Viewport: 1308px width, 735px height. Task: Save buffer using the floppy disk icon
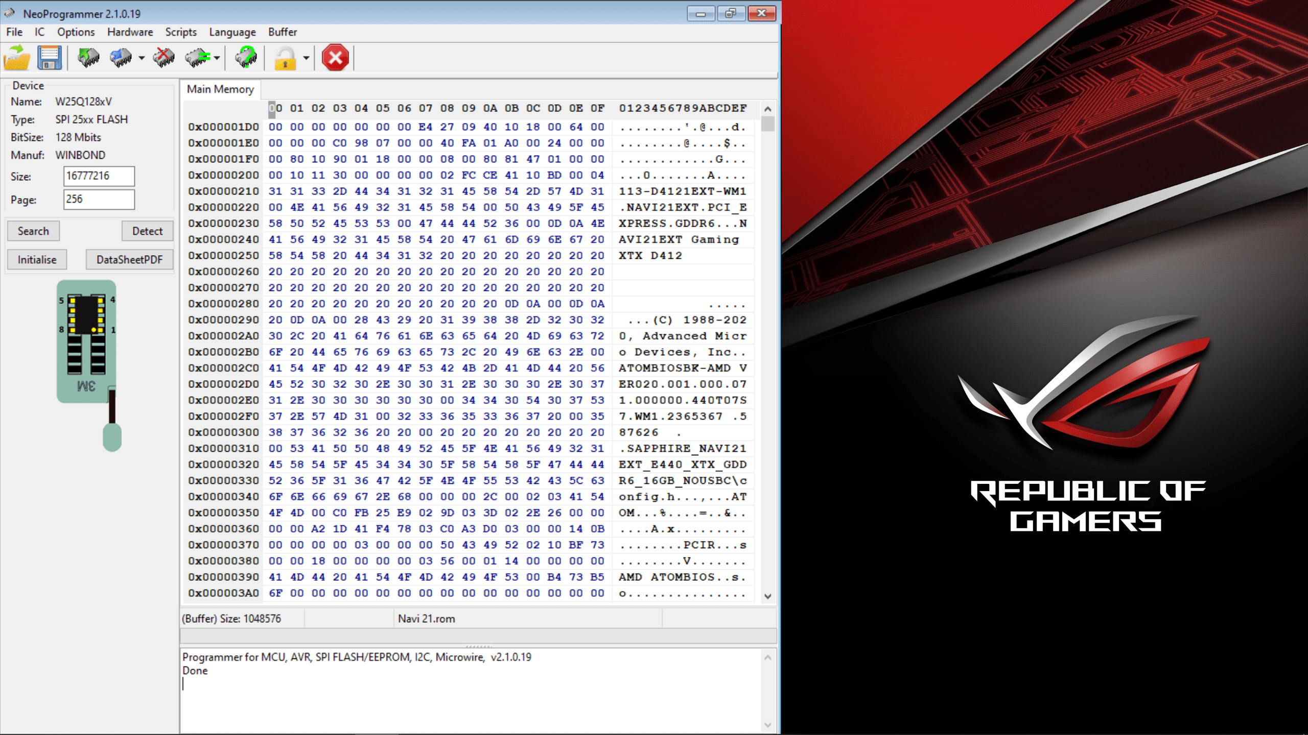tap(50, 57)
